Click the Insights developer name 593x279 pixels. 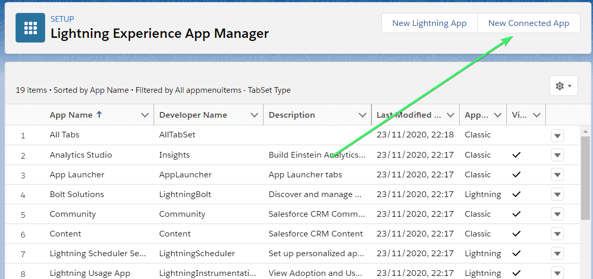(x=174, y=155)
